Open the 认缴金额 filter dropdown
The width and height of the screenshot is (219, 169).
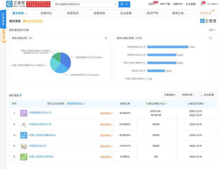(170, 95)
